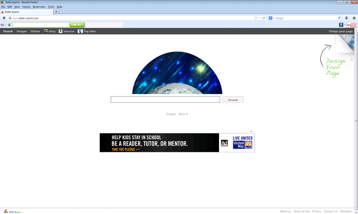Open the Bookmarks menu

(39, 7)
